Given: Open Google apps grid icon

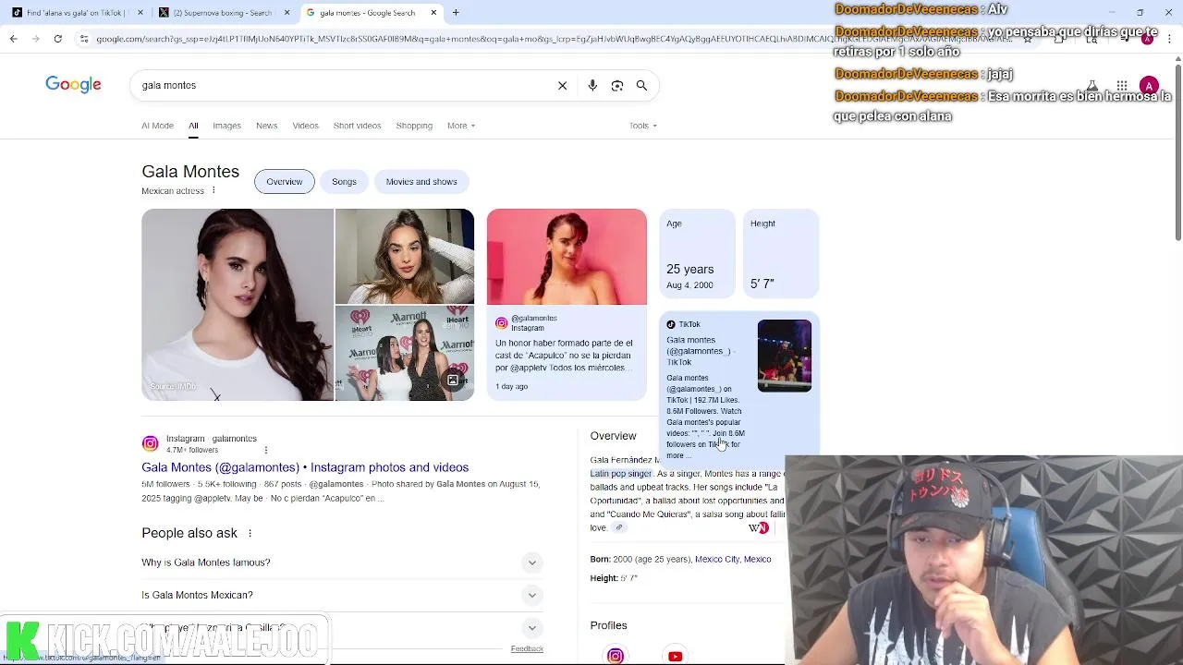Looking at the screenshot, I should click(1121, 86).
